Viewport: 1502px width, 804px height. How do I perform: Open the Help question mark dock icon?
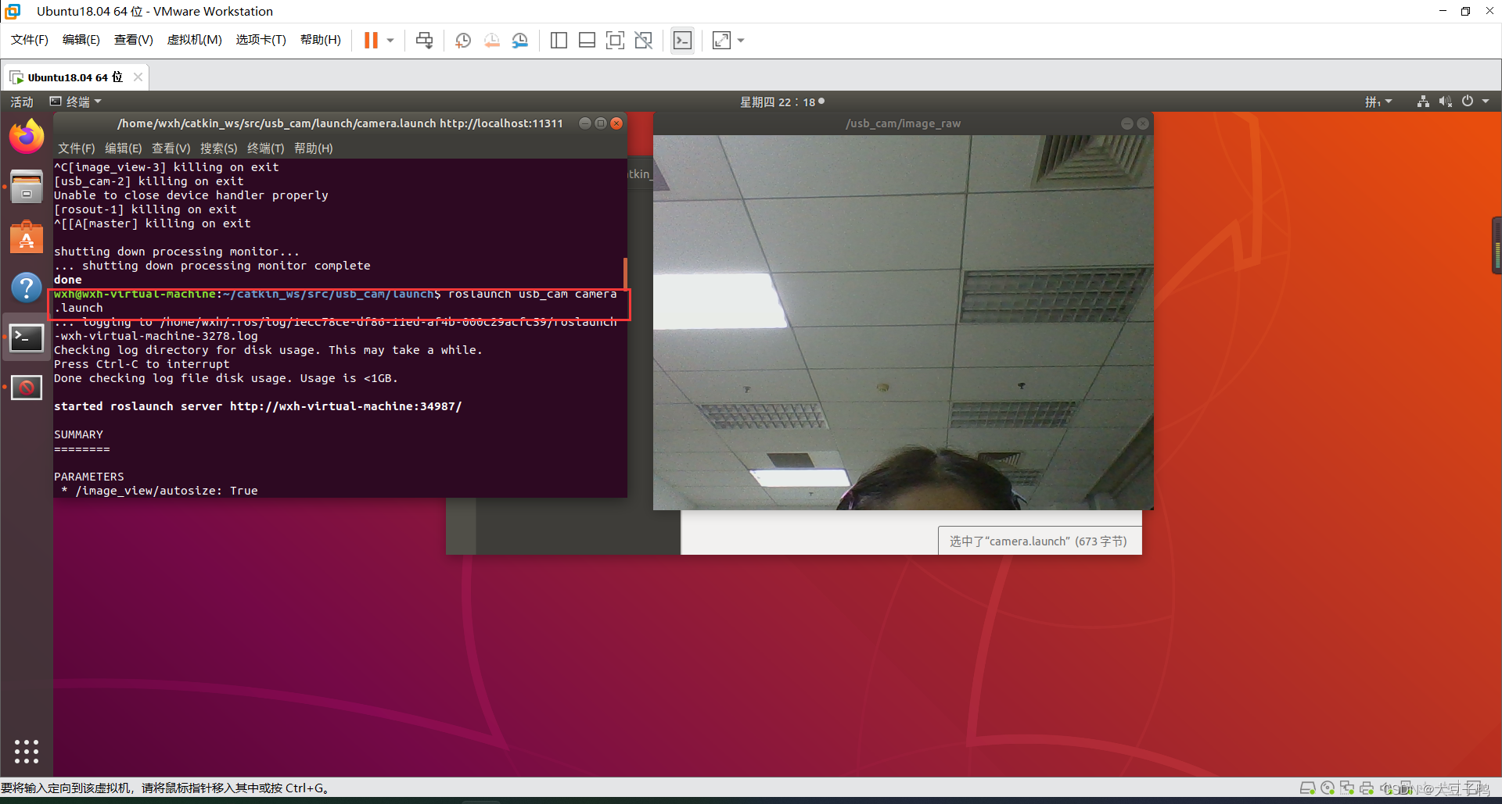tap(27, 287)
